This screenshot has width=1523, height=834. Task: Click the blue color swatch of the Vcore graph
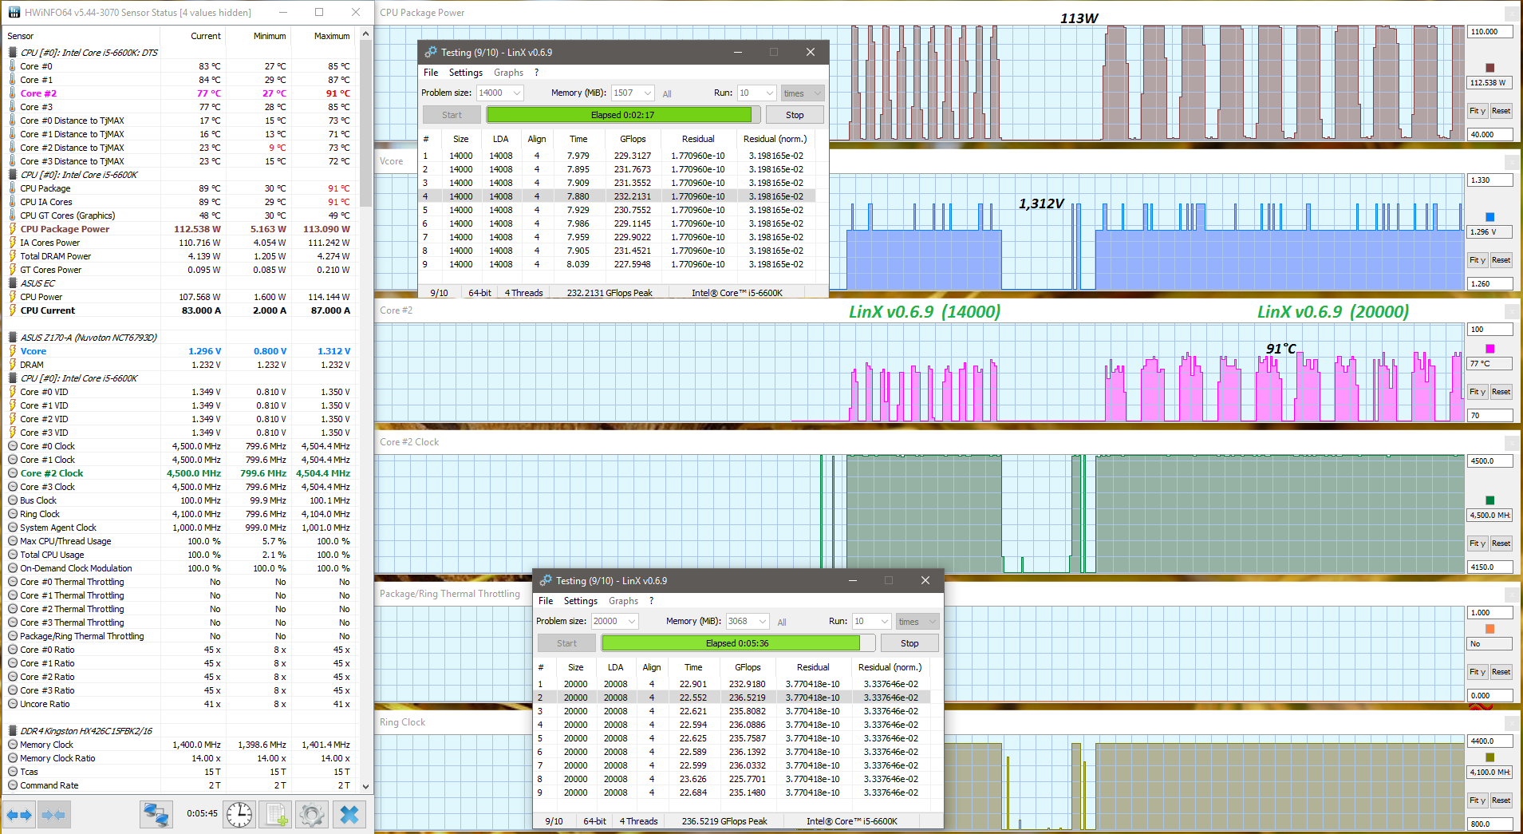pyautogui.click(x=1489, y=217)
